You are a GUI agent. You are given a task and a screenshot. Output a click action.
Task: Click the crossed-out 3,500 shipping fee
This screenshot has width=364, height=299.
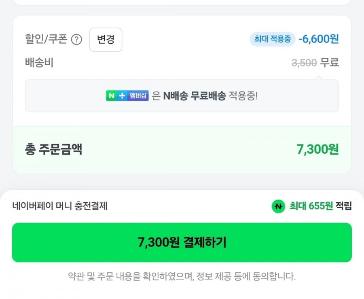pyautogui.click(x=304, y=63)
